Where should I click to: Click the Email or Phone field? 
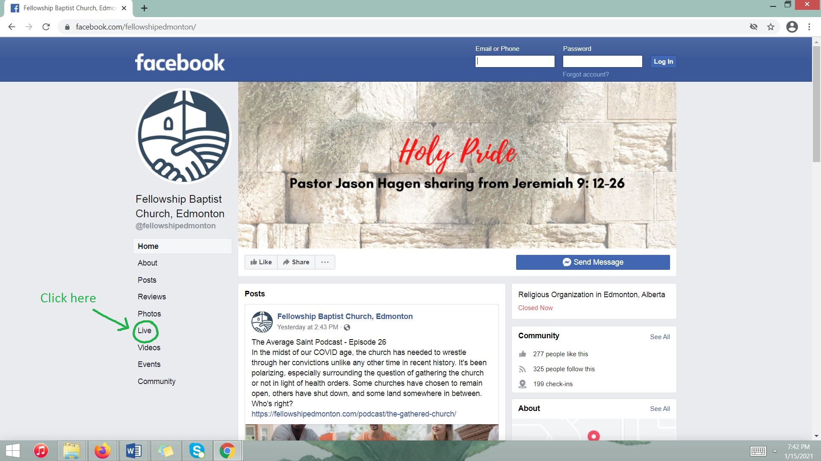click(x=515, y=62)
